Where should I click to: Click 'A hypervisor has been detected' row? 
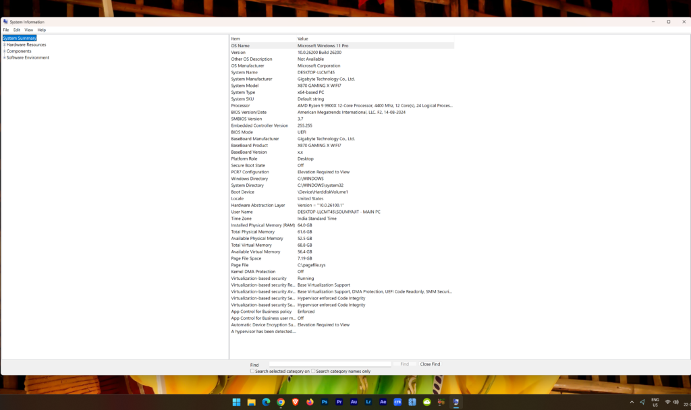pyautogui.click(x=342, y=332)
